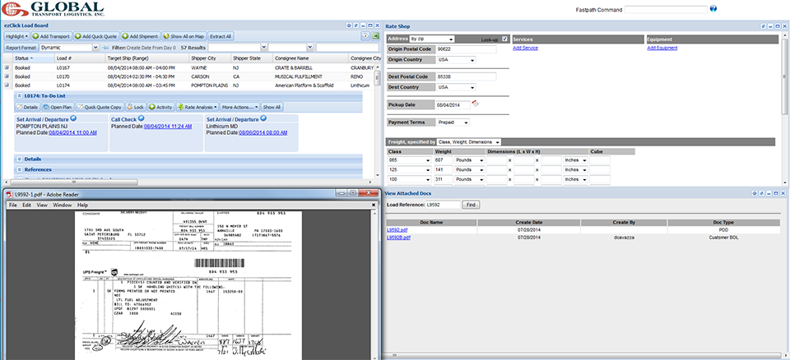Image resolution: width=790 pixels, height=360 pixels.
Task: Toggle the Look-up checkbox in Rate Shop
Action: (x=504, y=39)
